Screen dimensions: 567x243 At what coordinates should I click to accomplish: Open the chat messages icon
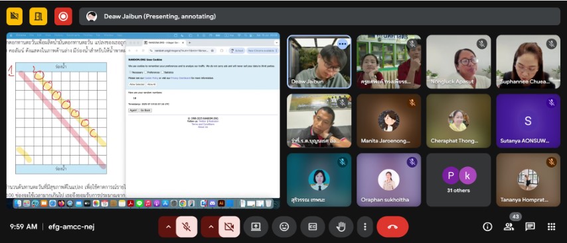(530, 226)
